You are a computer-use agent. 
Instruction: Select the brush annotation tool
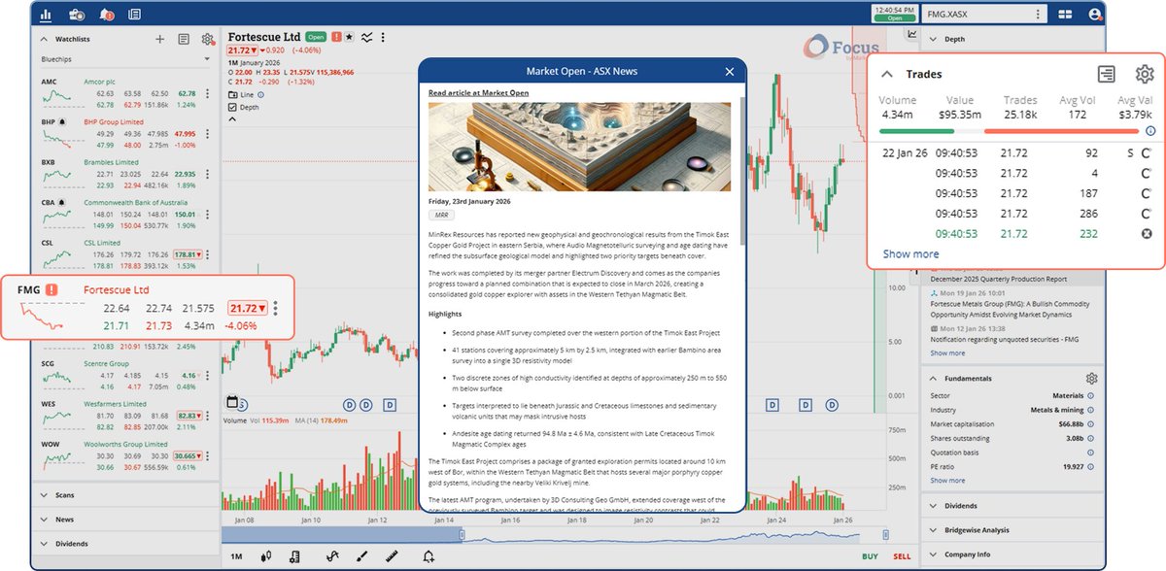point(361,556)
